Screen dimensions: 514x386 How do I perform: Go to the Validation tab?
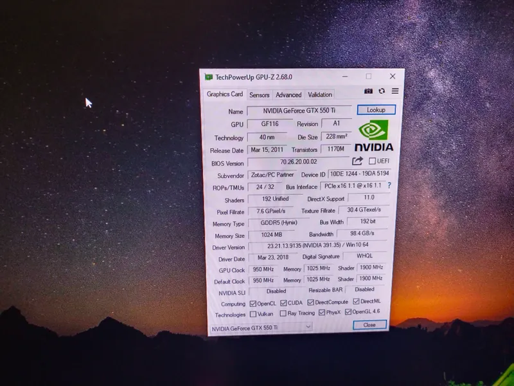319,94
